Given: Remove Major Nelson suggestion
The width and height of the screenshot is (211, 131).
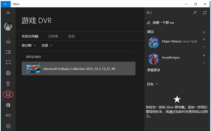Looking at the screenshot, I should click(204, 47).
